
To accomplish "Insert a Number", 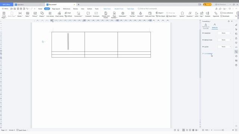I will (208, 14).
